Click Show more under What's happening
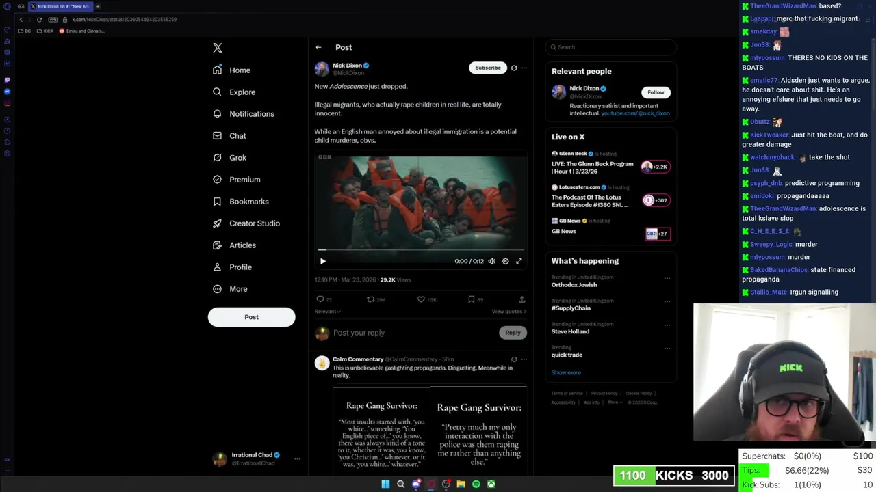 pos(566,372)
